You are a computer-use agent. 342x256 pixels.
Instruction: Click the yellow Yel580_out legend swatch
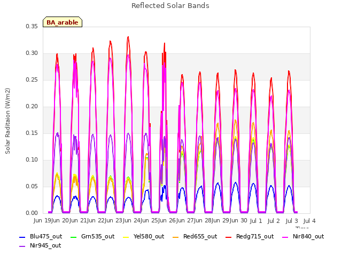click(126, 237)
